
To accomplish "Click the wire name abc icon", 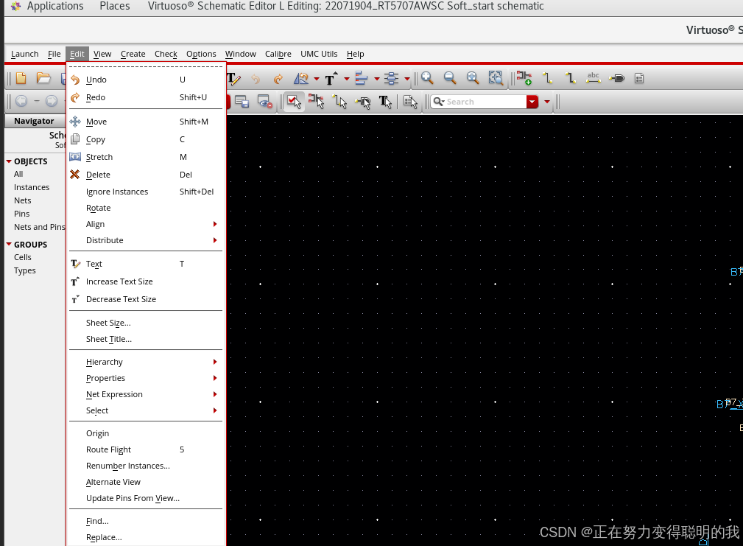I will 594,78.
